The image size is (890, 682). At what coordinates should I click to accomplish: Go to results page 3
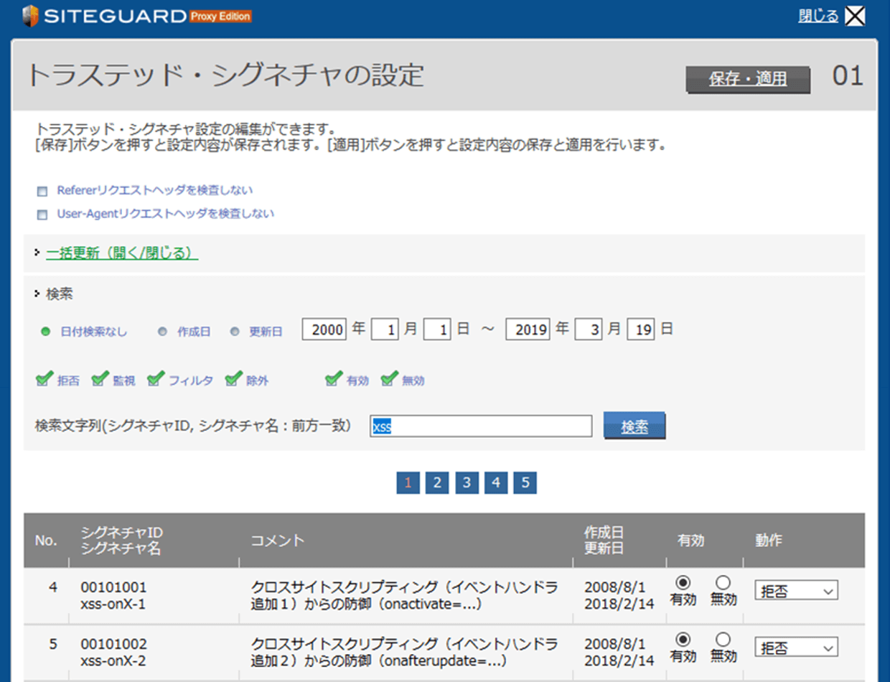(467, 483)
